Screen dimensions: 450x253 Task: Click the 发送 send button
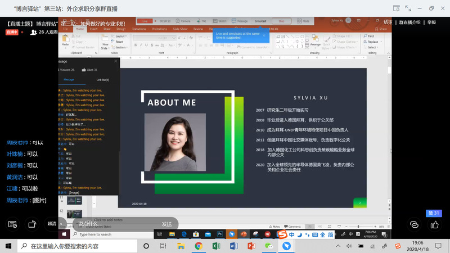(166, 224)
